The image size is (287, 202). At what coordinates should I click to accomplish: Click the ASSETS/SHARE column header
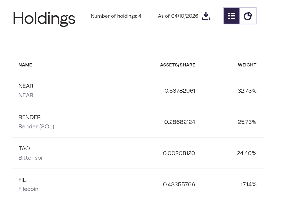pos(177,65)
